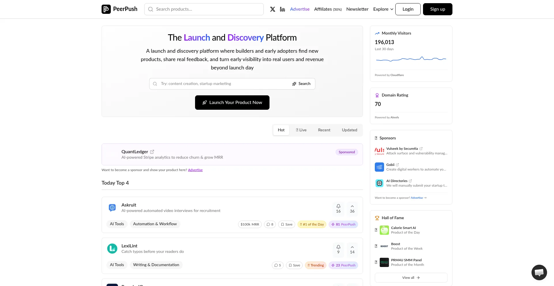
Task: Open the chat support bubble
Action: tap(539, 272)
